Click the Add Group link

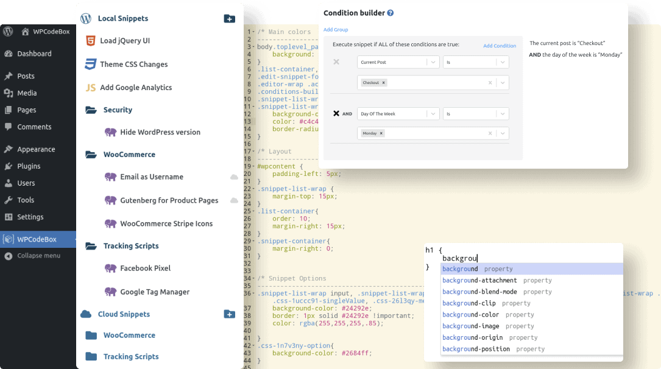click(335, 29)
